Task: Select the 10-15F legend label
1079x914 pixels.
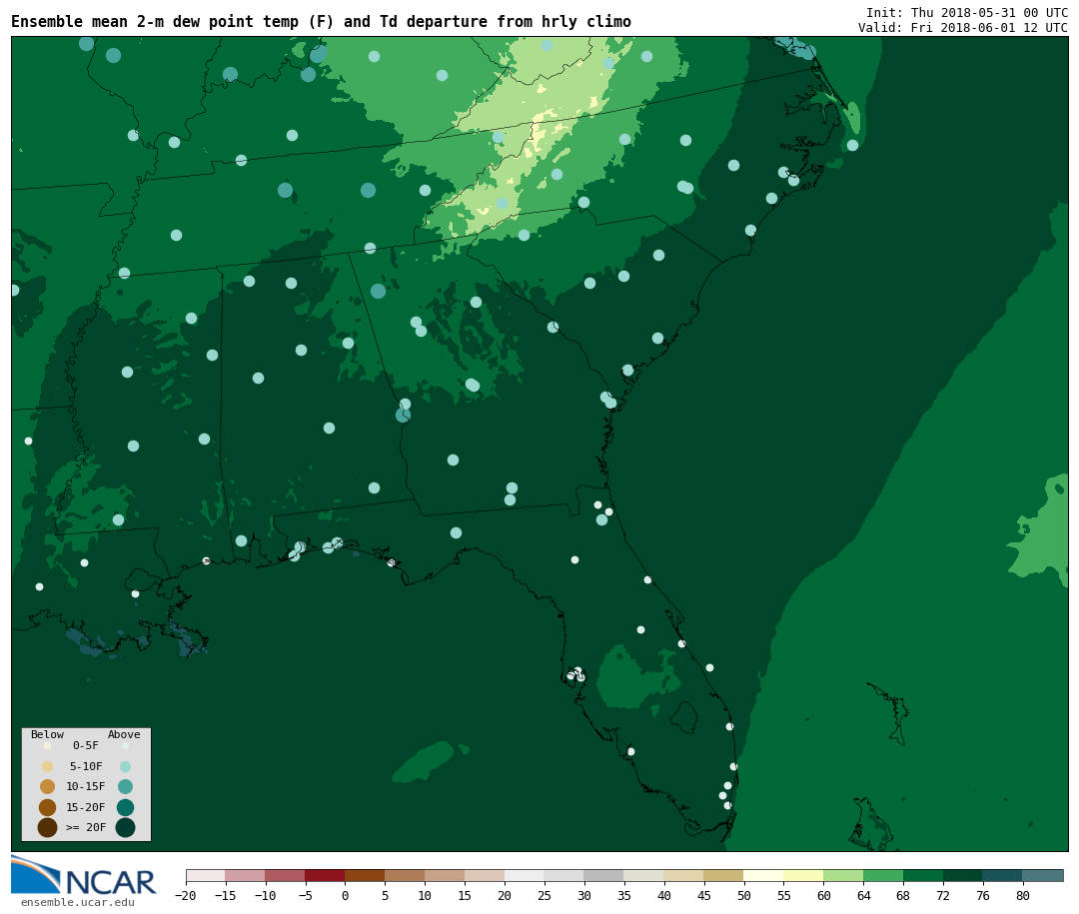Action: 86,786
